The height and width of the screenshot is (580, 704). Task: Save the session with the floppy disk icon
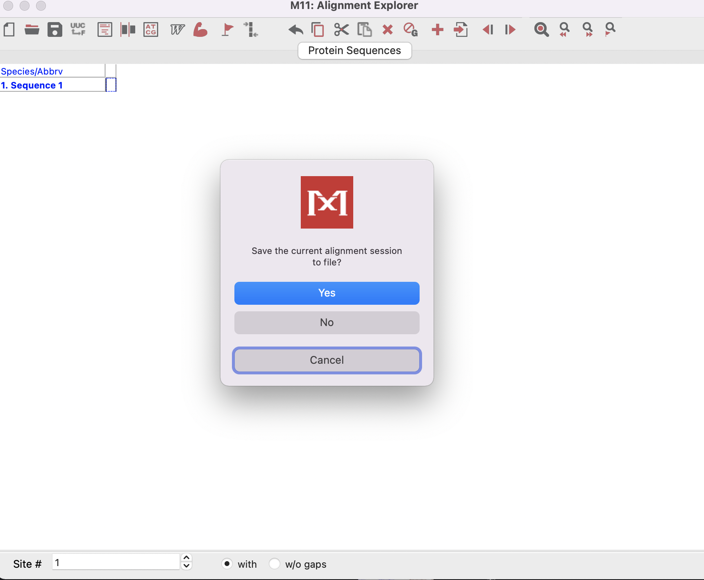point(55,30)
